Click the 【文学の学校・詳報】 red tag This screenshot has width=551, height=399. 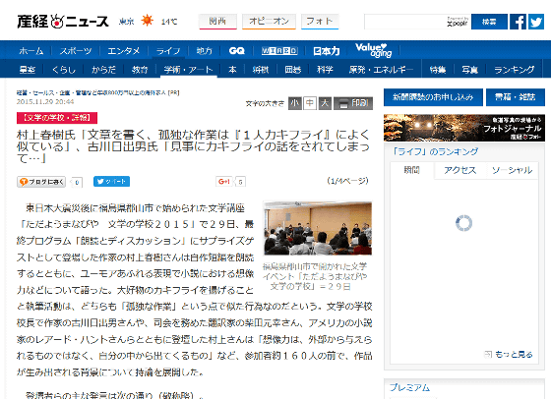pyautogui.click(x=57, y=118)
